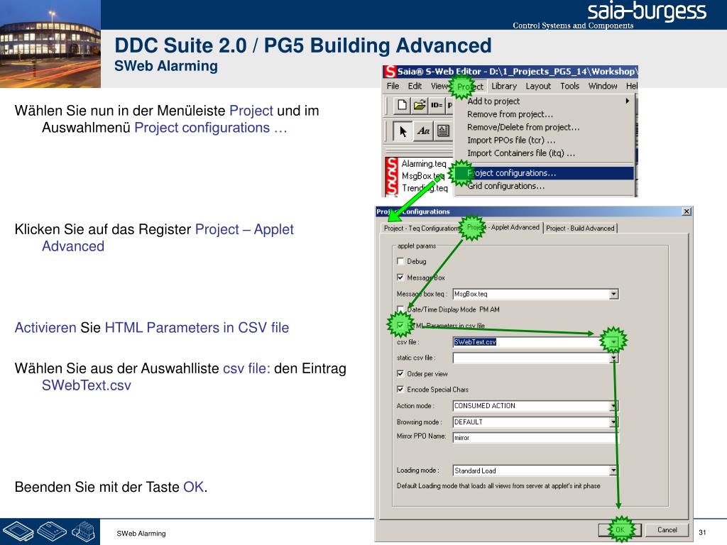The width and height of the screenshot is (727, 545).
Task: Open the Project menu
Action: click(470, 86)
